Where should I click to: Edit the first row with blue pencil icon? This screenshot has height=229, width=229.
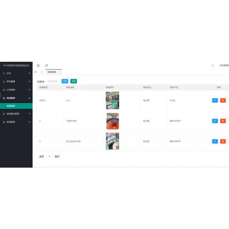click(215, 100)
